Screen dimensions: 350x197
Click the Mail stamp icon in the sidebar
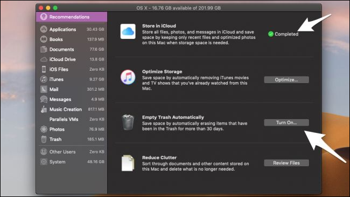[x=44, y=89]
